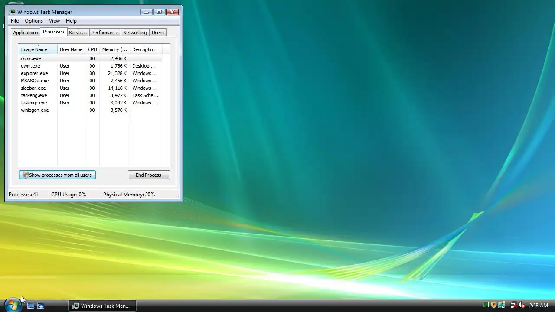Sort by the Image Name column header
555x312 pixels.
tap(38, 49)
